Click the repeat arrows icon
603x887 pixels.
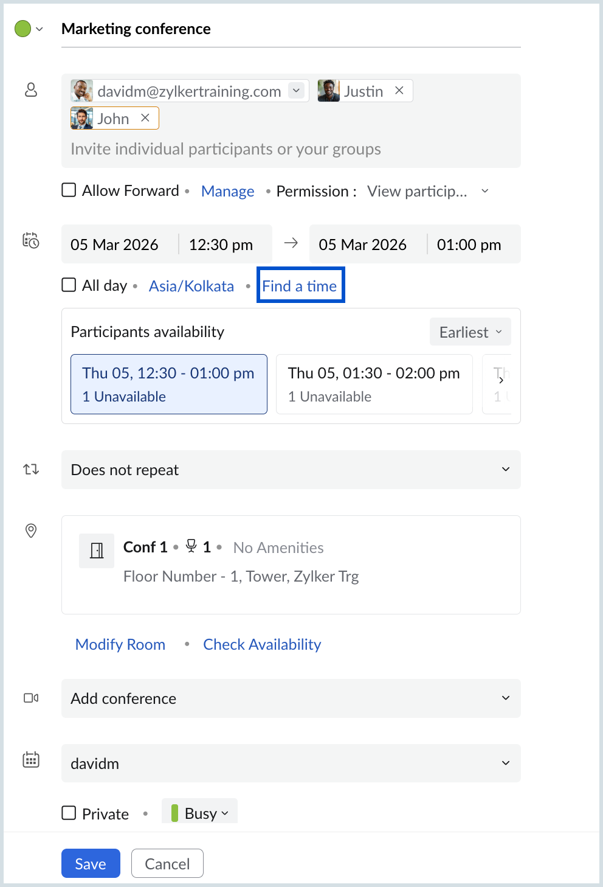(x=31, y=469)
